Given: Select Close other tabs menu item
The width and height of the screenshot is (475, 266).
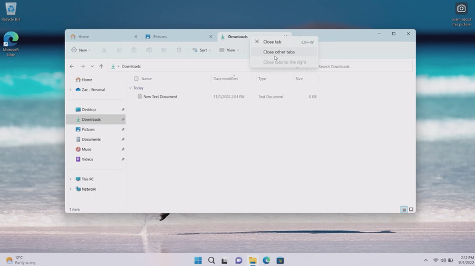Looking at the screenshot, I should click(x=279, y=52).
